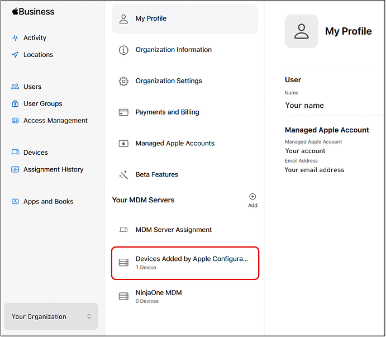Add a new MDM server
This screenshot has height=337, width=386.
pyautogui.click(x=252, y=200)
